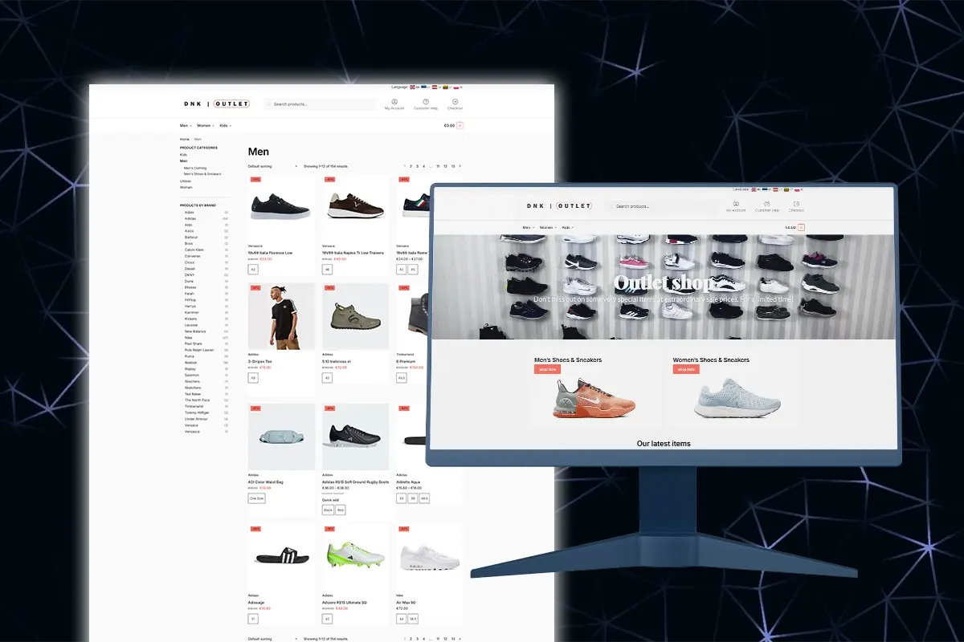Click Checkout icon on Men category page

(455, 103)
